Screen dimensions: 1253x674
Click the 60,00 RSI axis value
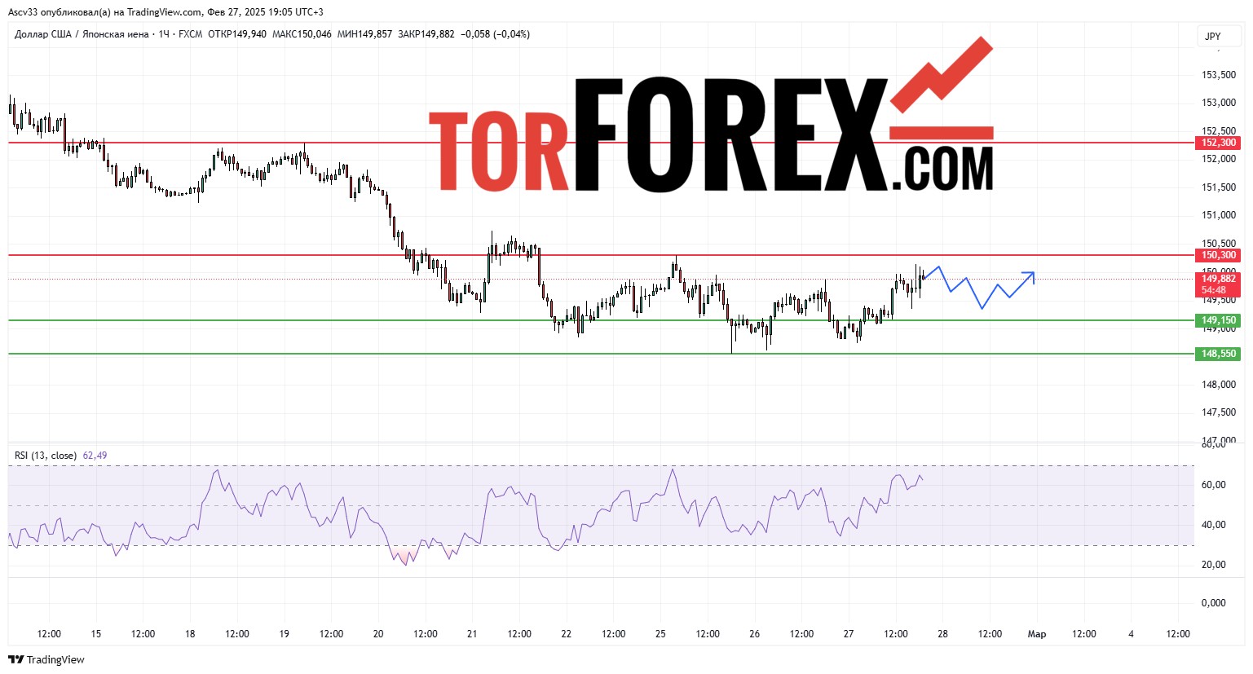tap(1214, 485)
